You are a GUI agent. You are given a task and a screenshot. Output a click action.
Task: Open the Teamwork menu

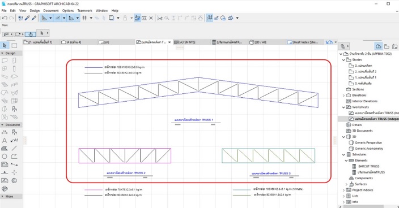click(85, 11)
